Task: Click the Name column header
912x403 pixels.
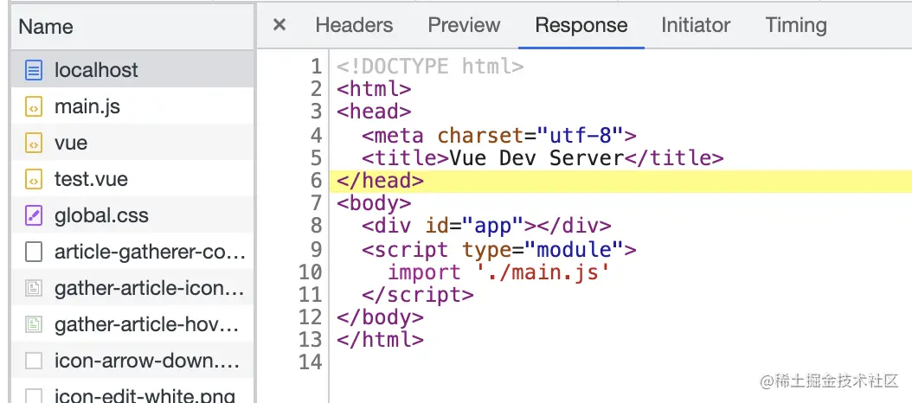Action: coord(132,27)
